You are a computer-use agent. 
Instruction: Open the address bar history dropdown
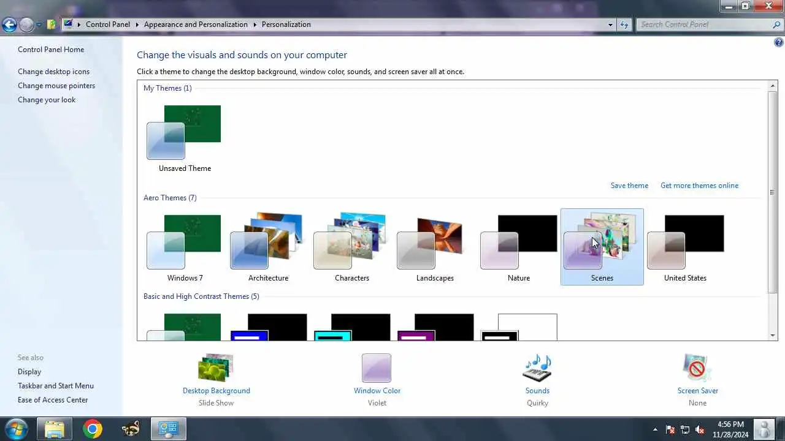pyautogui.click(x=610, y=24)
